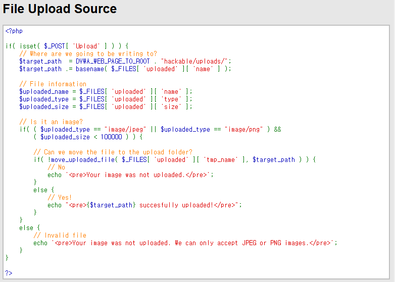Click the DVWA_WEB_PAGE_TO_ROOT target_path line
Screen dimensions: 395x282
pyautogui.click(x=125, y=61)
